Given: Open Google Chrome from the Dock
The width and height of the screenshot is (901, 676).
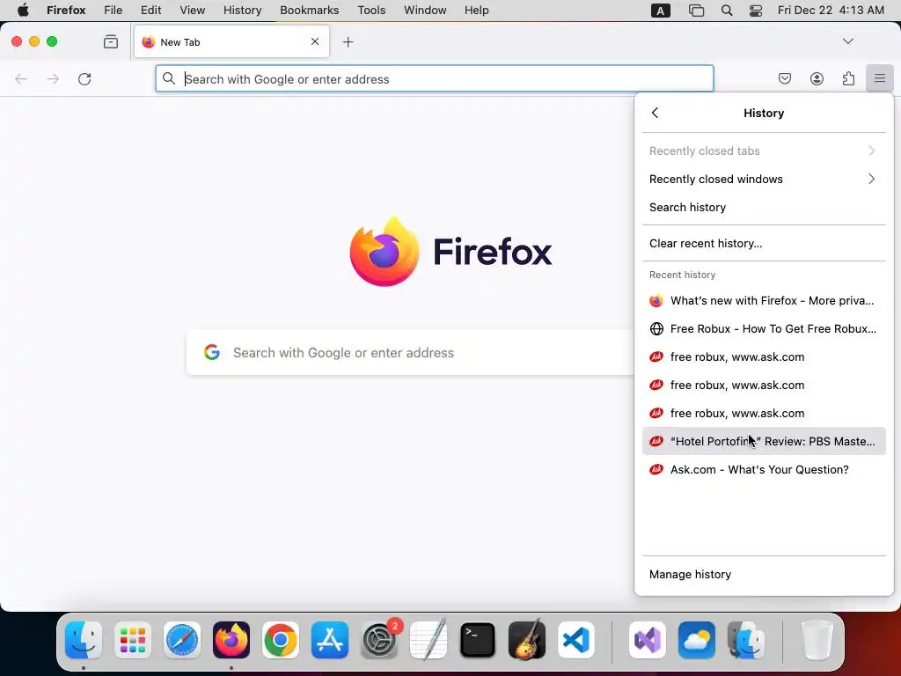Looking at the screenshot, I should (x=281, y=640).
